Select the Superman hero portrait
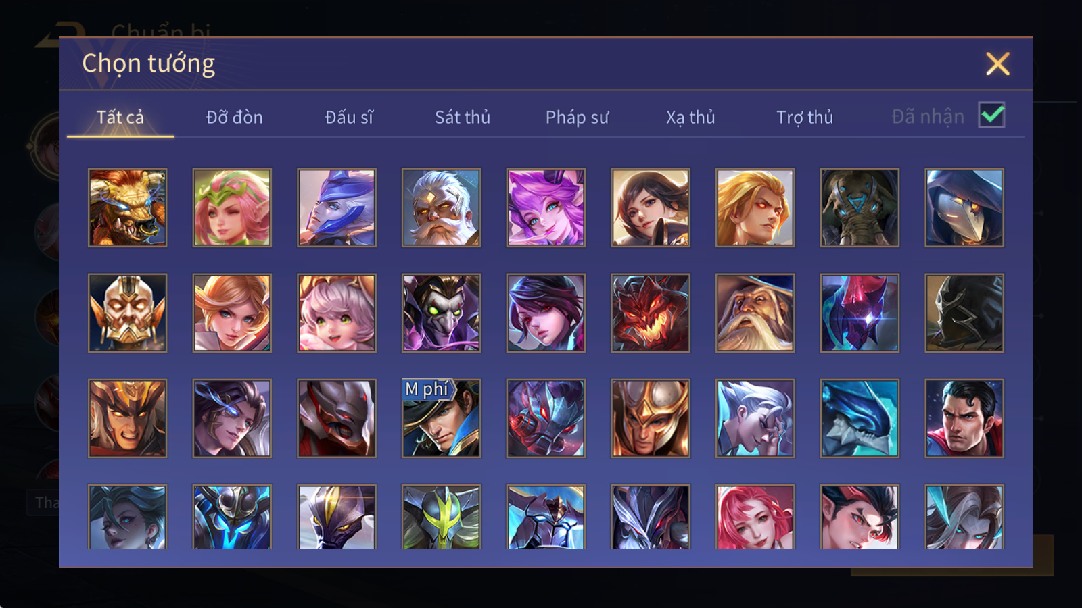Image resolution: width=1082 pixels, height=608 pixels. coord(964,418)
